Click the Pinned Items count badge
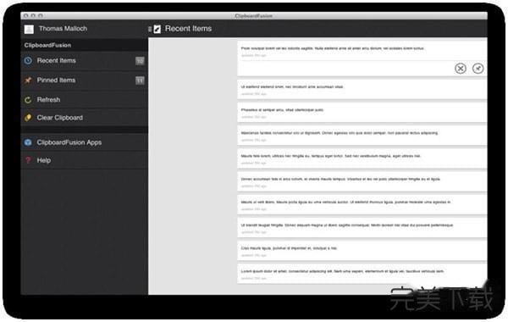 (140, 80)
